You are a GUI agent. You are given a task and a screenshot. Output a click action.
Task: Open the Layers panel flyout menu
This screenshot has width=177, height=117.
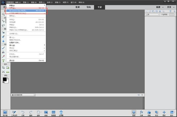tap(175, 11)
